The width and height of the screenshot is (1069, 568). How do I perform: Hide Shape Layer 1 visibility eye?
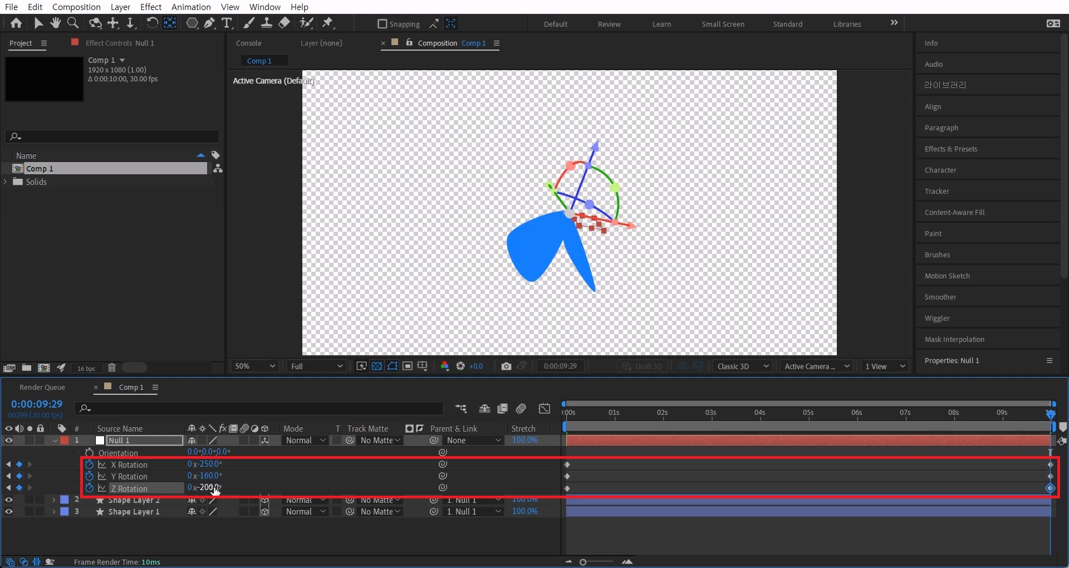point(8,511)
